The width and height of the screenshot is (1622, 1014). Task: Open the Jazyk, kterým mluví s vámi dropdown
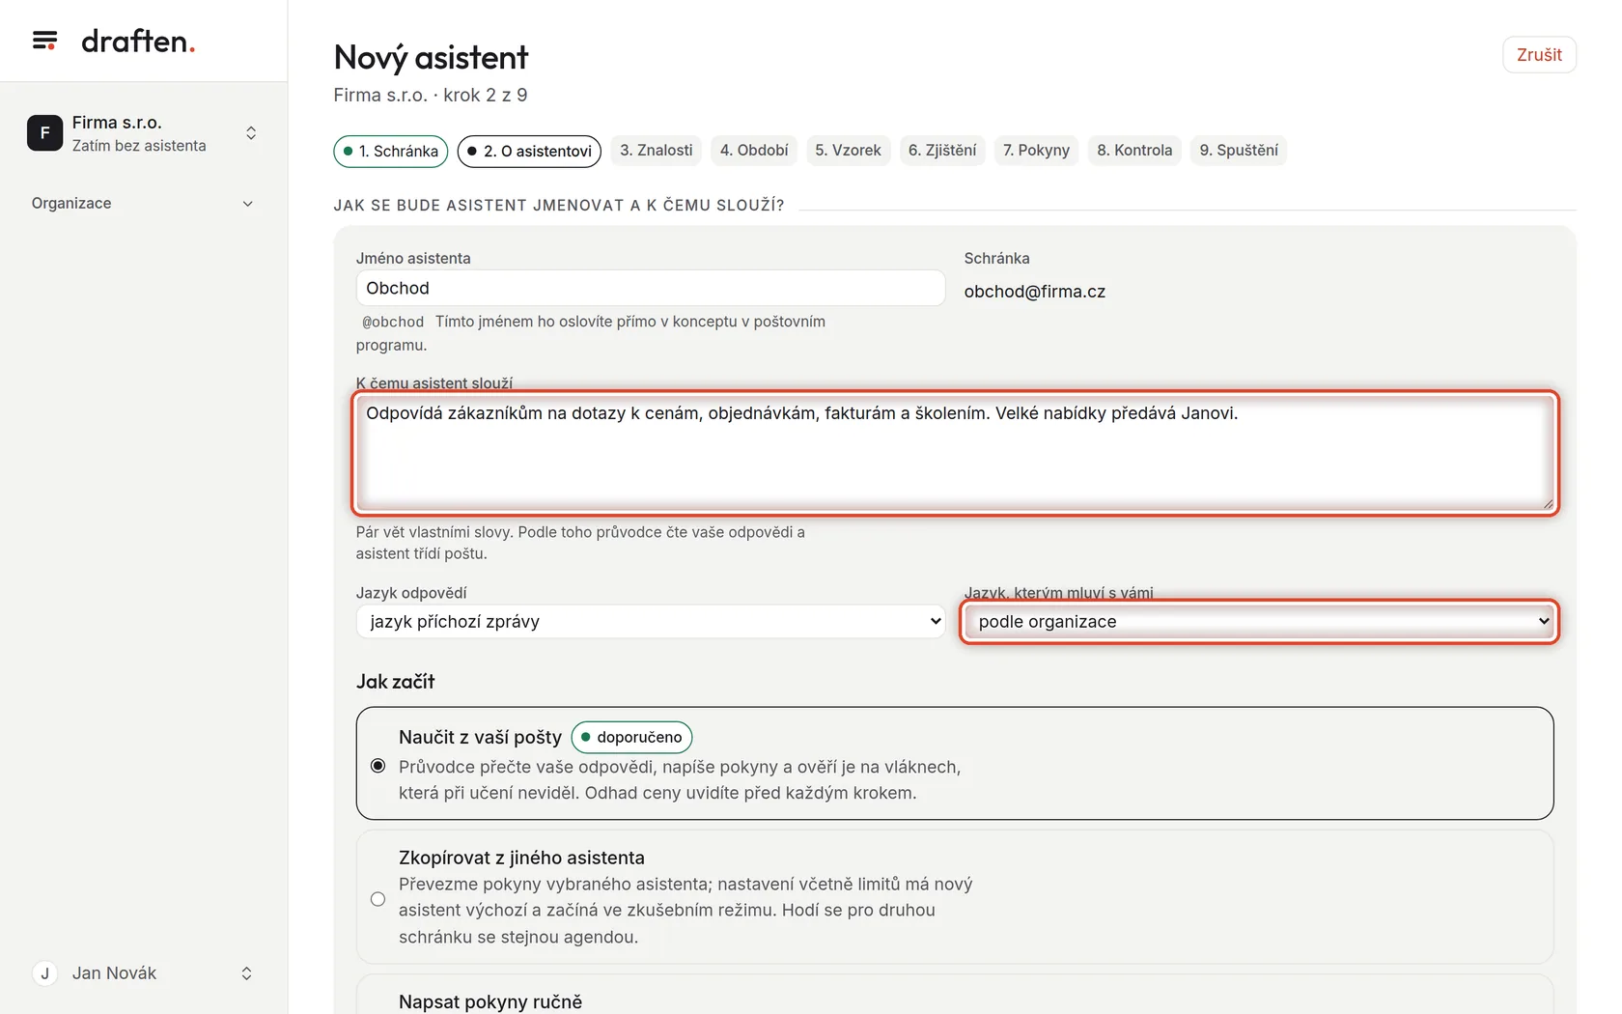pos(1259,622)
